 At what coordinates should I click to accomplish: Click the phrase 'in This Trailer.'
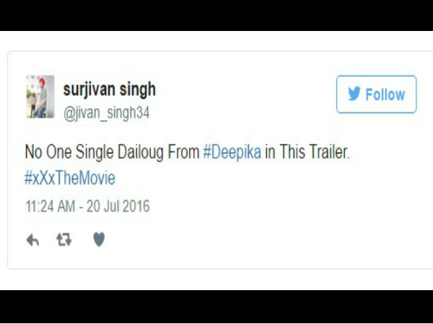tap(307, 152)
